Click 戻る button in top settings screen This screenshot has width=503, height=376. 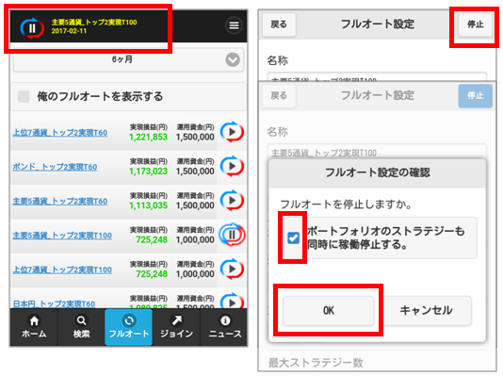coord(279,25)
